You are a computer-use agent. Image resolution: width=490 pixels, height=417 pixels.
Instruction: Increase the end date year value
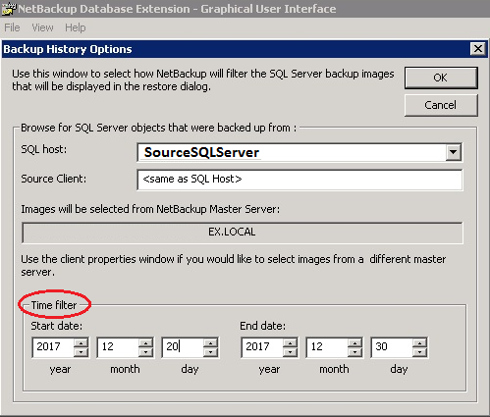(290, 342)
